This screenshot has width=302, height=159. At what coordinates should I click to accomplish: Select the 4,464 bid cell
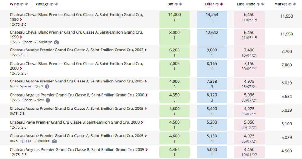click(x=174, y=152)
